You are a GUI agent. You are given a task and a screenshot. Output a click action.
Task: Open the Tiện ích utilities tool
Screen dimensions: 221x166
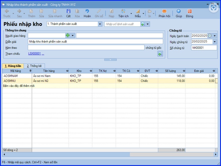tap(123, 12)
